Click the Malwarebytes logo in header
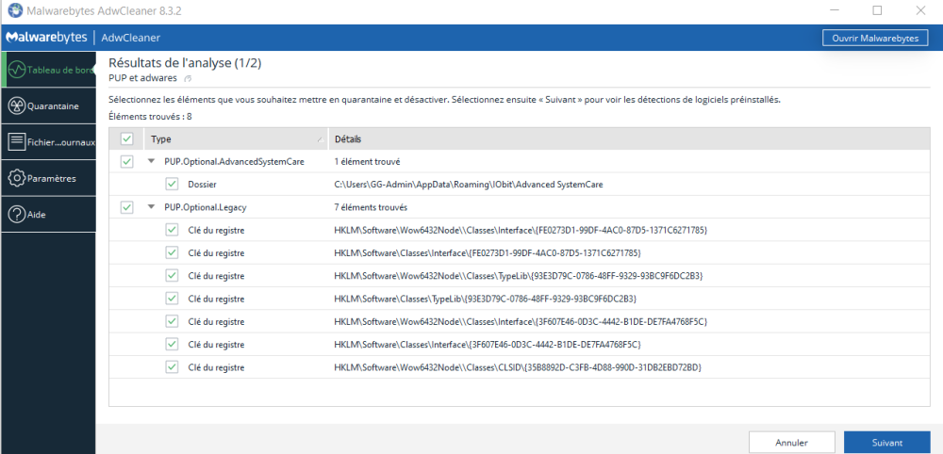This screenshot has width=943, height=454. 46,38
